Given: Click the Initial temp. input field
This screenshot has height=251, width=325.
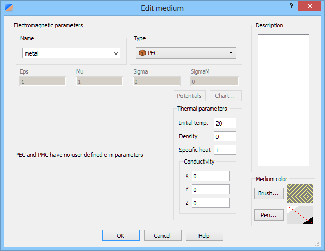Looking at the screenshot, I should pyautogui.click(x=225, y=123).
